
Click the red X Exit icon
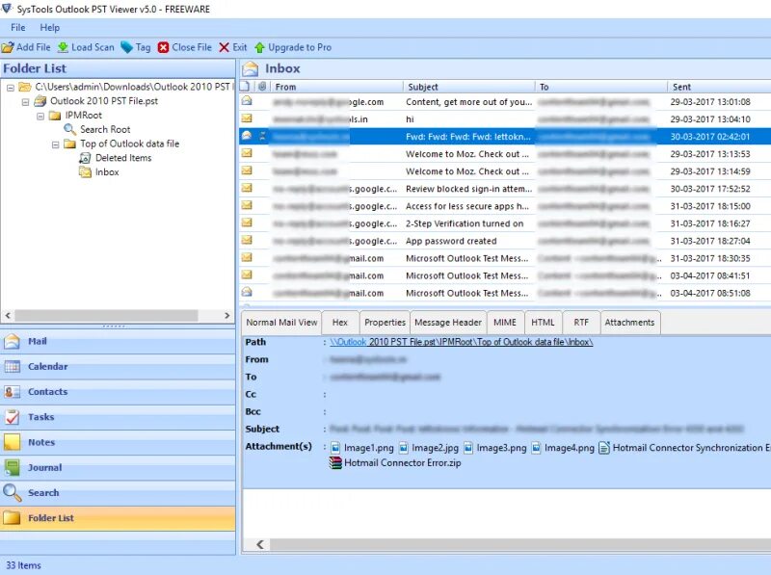click(x=225, y=47)
